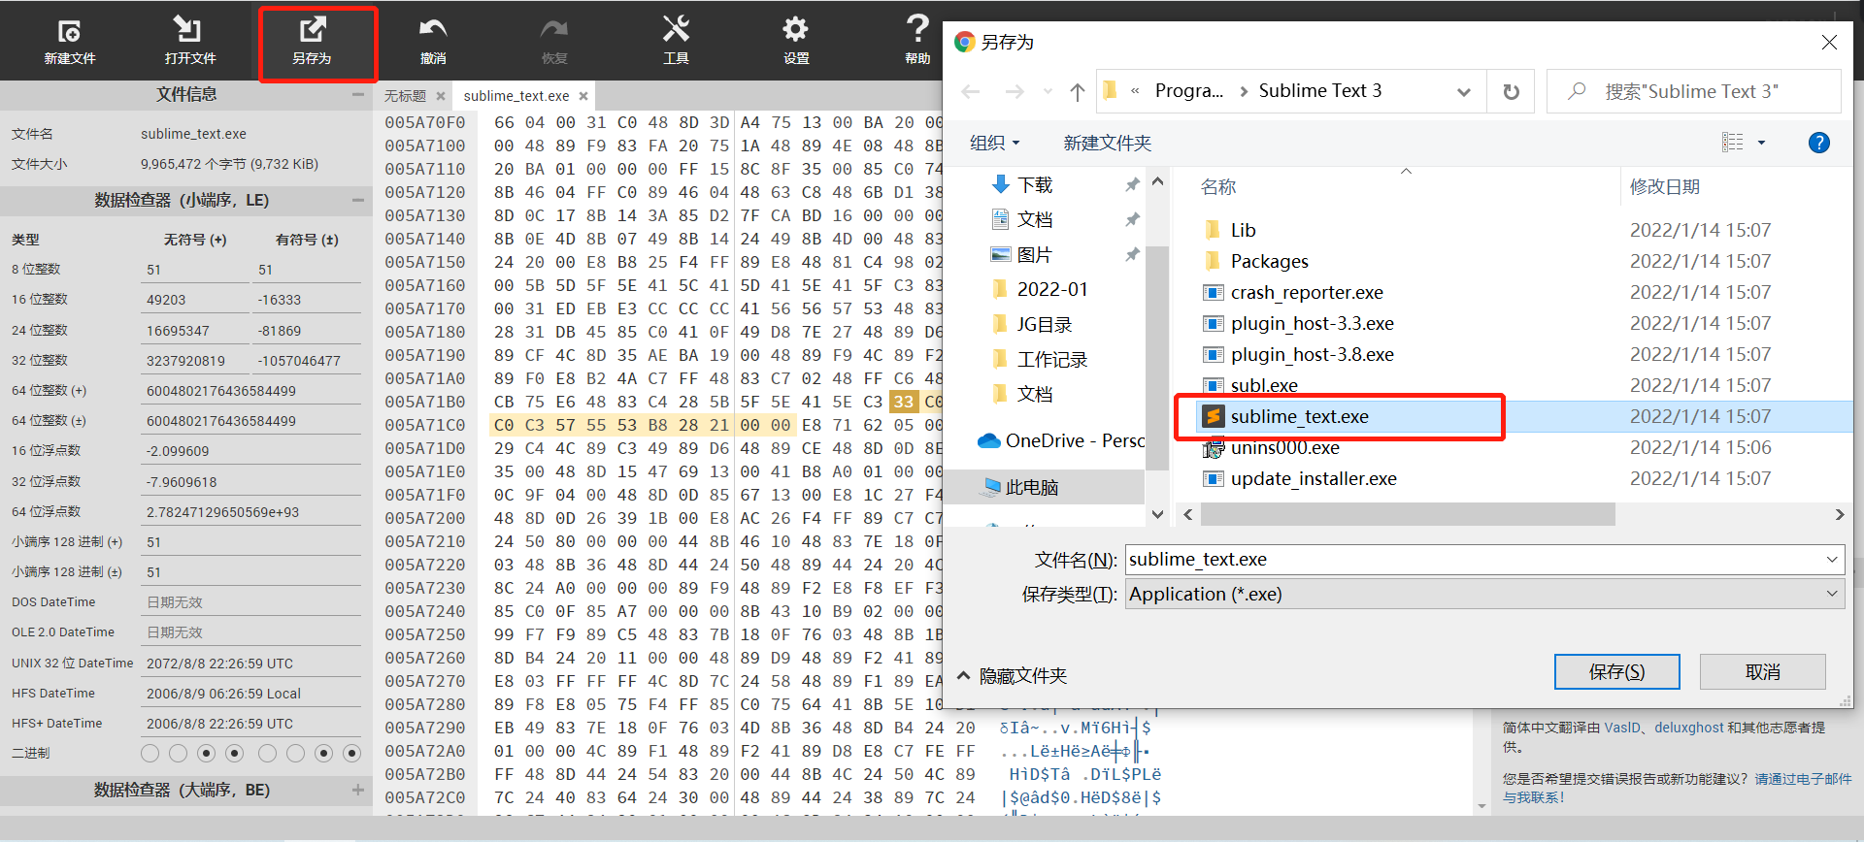The height and width of the screenshot is (842, 1864).
Task: Toggle the eighth binary bit radio button
Action: (x=351, y=753)
